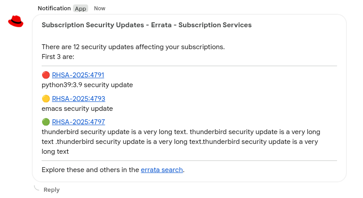Click the Now timestamp
Viewport: 363px width, 198px height.
100,8
